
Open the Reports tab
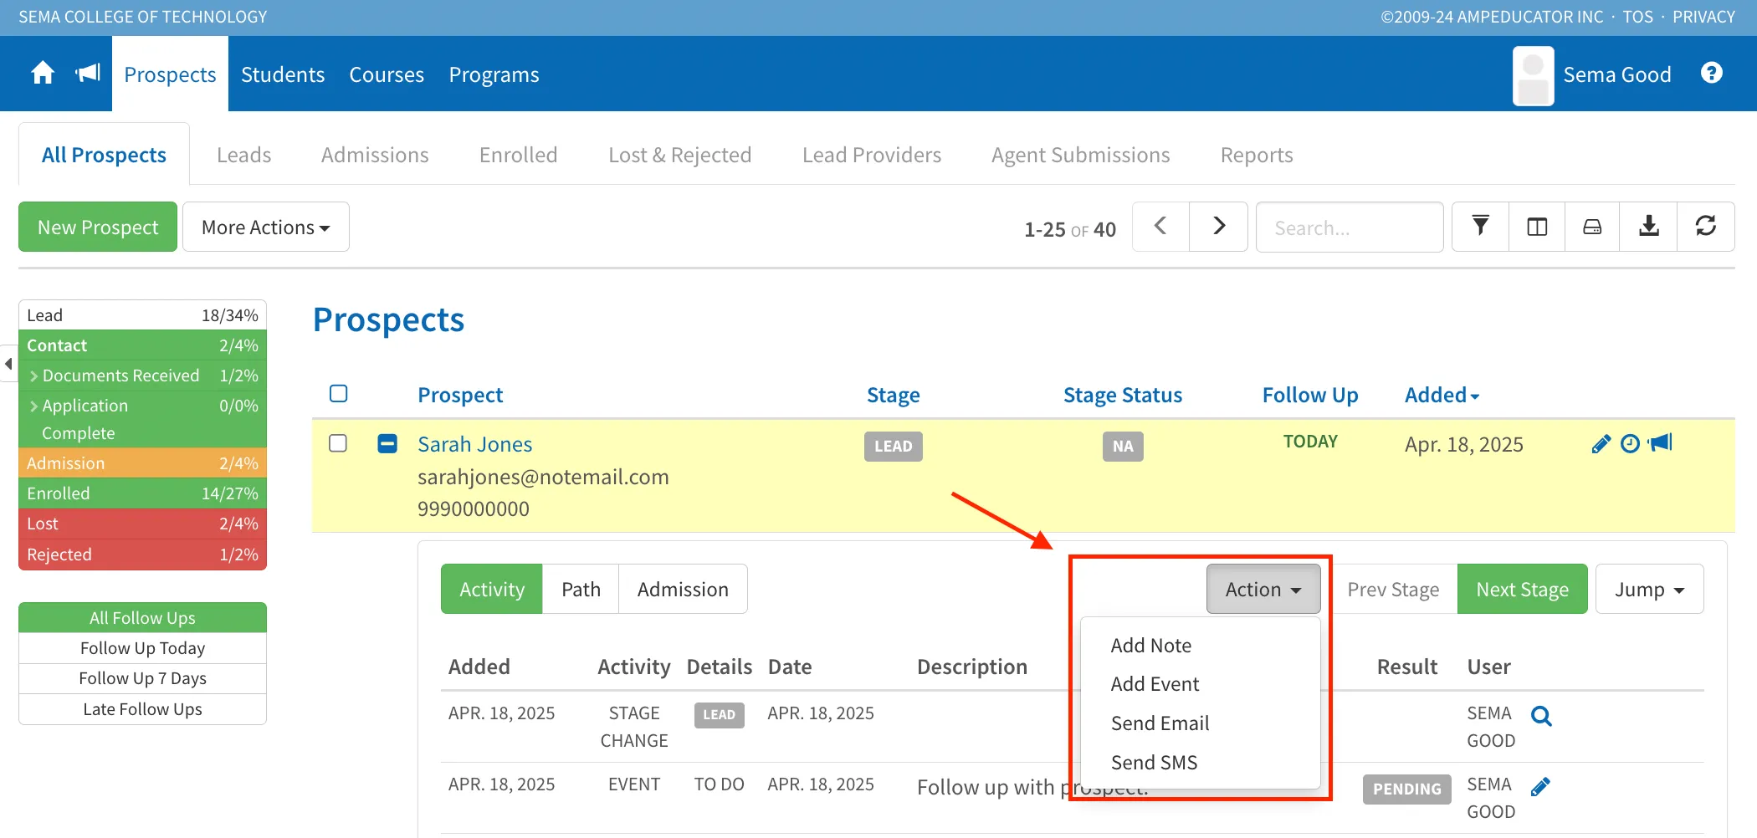pos(1257,155)
